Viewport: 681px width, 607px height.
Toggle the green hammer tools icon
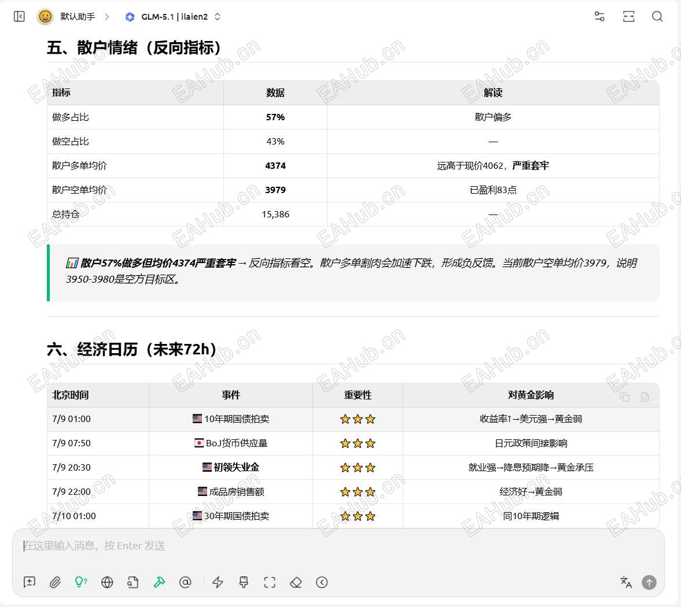pyautogui.click(x=159, y=582)
